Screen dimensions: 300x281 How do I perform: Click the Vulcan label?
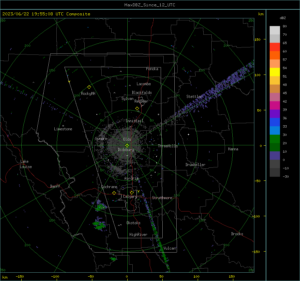pos(170,248)
